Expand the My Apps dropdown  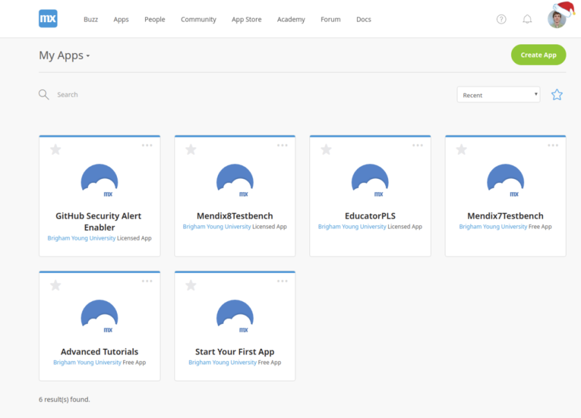pyautogui.click(x=65, y=56)
